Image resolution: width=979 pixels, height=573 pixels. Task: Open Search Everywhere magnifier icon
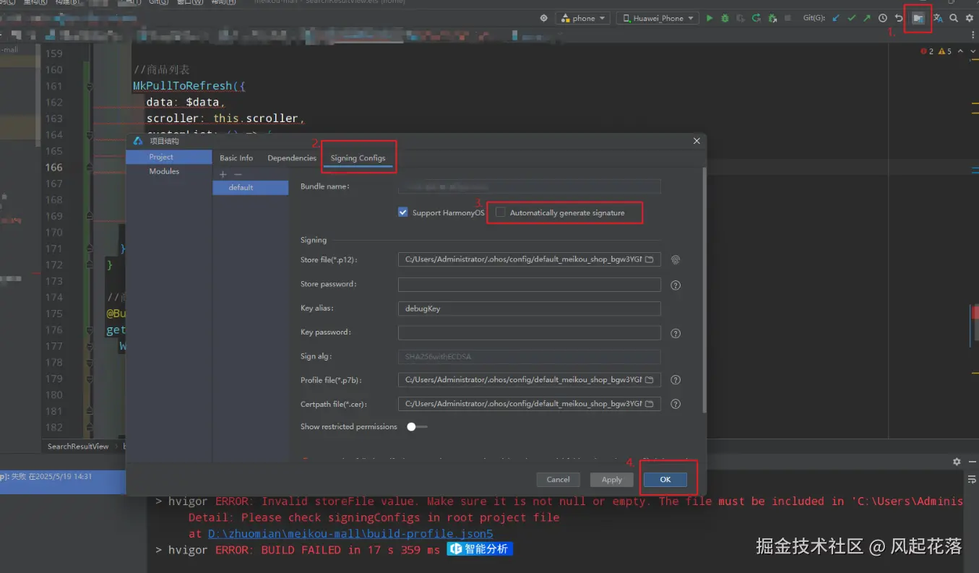pyautogui.click(x=954, y=18)
